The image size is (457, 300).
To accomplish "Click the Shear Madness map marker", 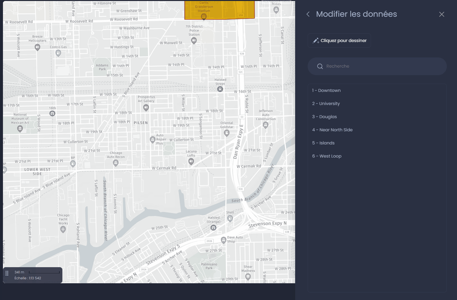I will 248,277.
